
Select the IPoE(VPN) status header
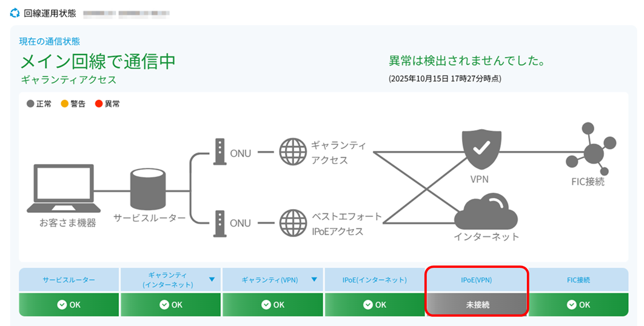tap(477, 280)
